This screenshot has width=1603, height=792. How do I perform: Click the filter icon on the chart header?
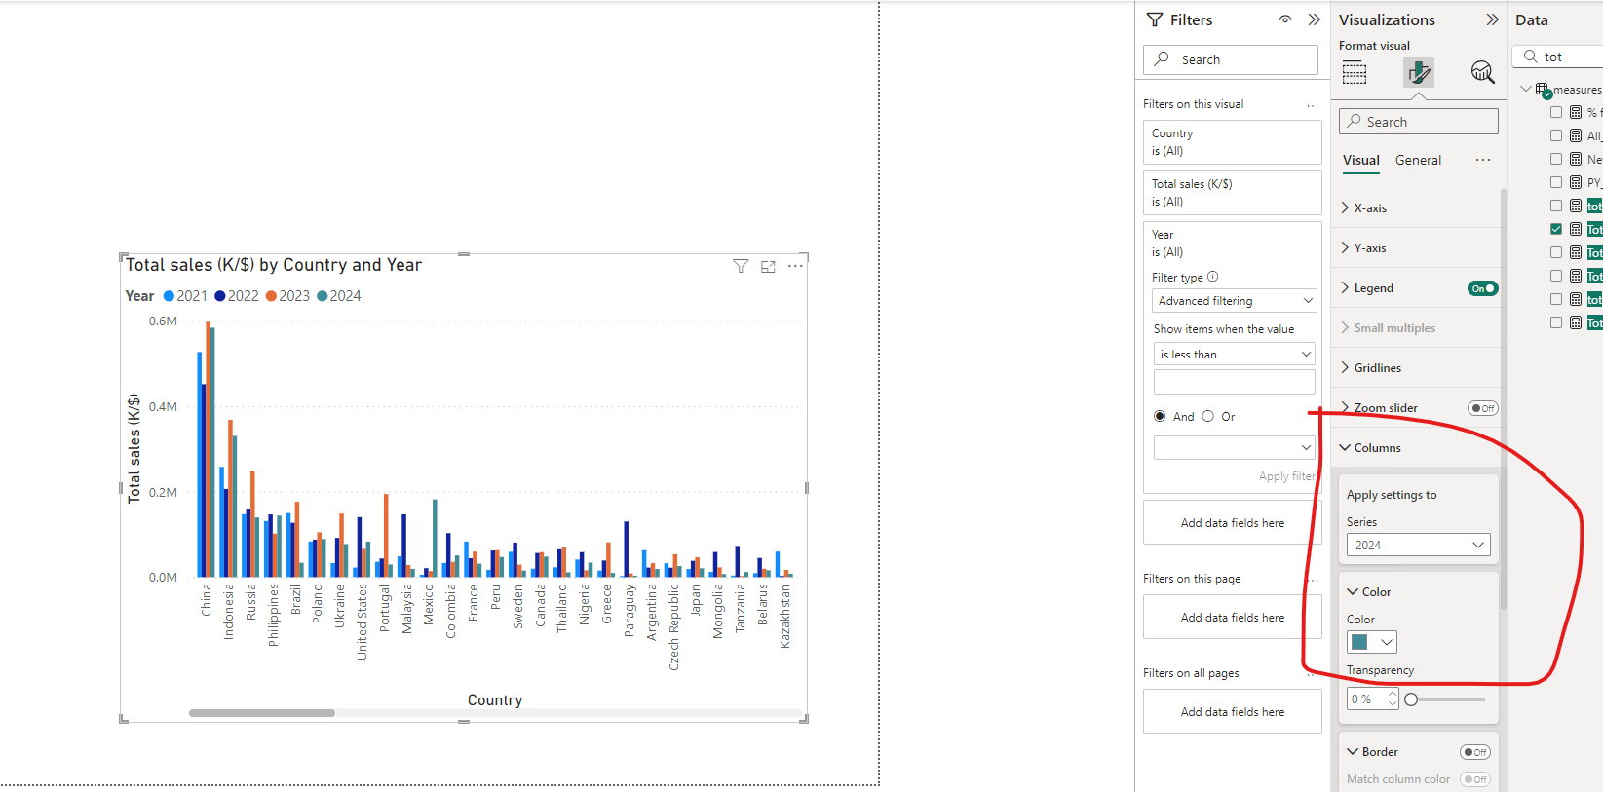point(741,266)
